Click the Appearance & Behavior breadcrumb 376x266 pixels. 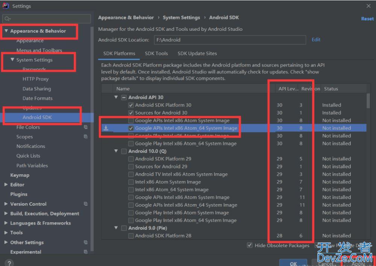click(x=126, y=18)
